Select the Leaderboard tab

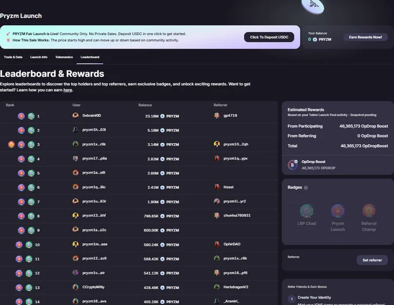pos(90,57)
